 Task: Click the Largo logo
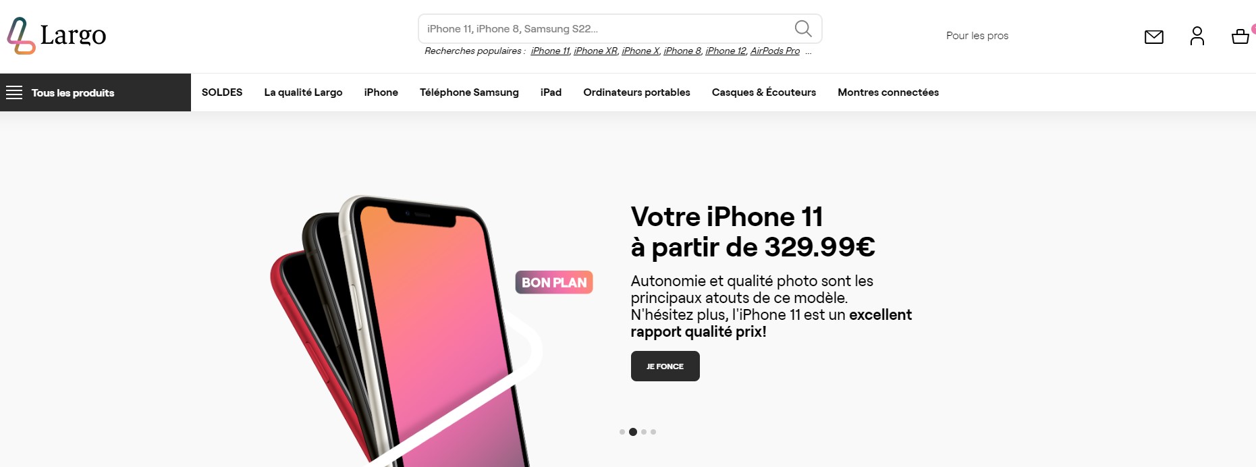[57, 36]
